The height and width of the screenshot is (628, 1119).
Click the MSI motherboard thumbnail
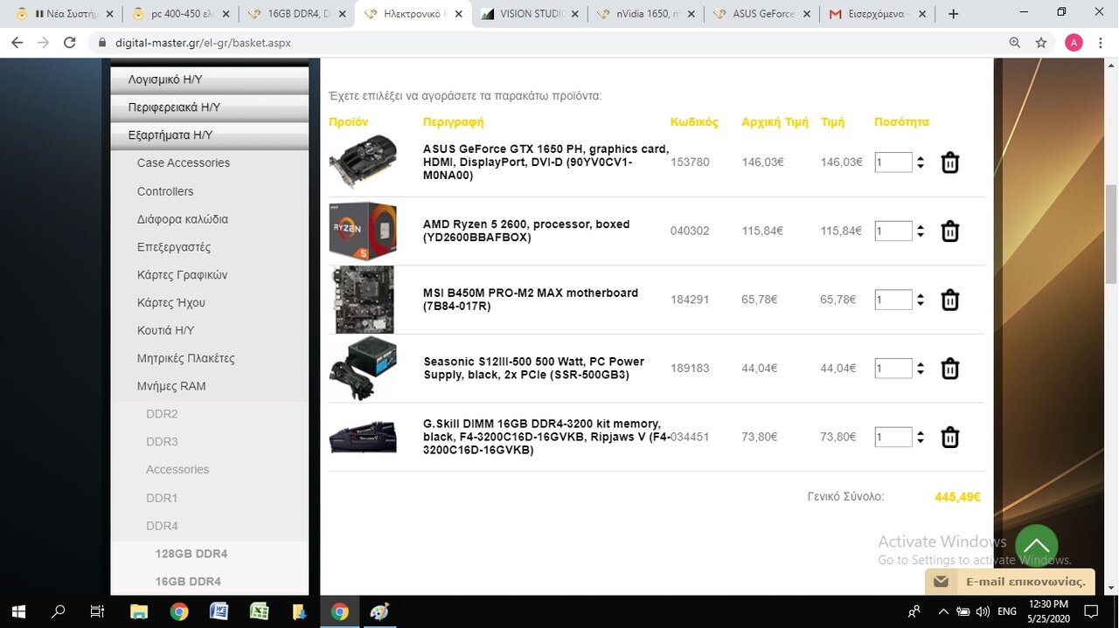pos(363,300)
